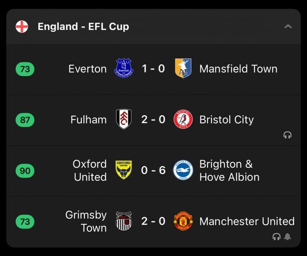
Task: Click the Brighton & Hove Albion crest
Action: pos(183,170)
